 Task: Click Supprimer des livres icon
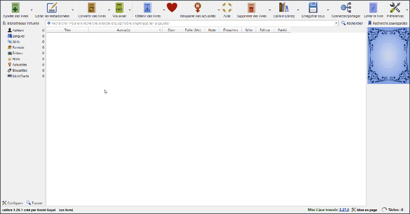click(x=251, y=8)
